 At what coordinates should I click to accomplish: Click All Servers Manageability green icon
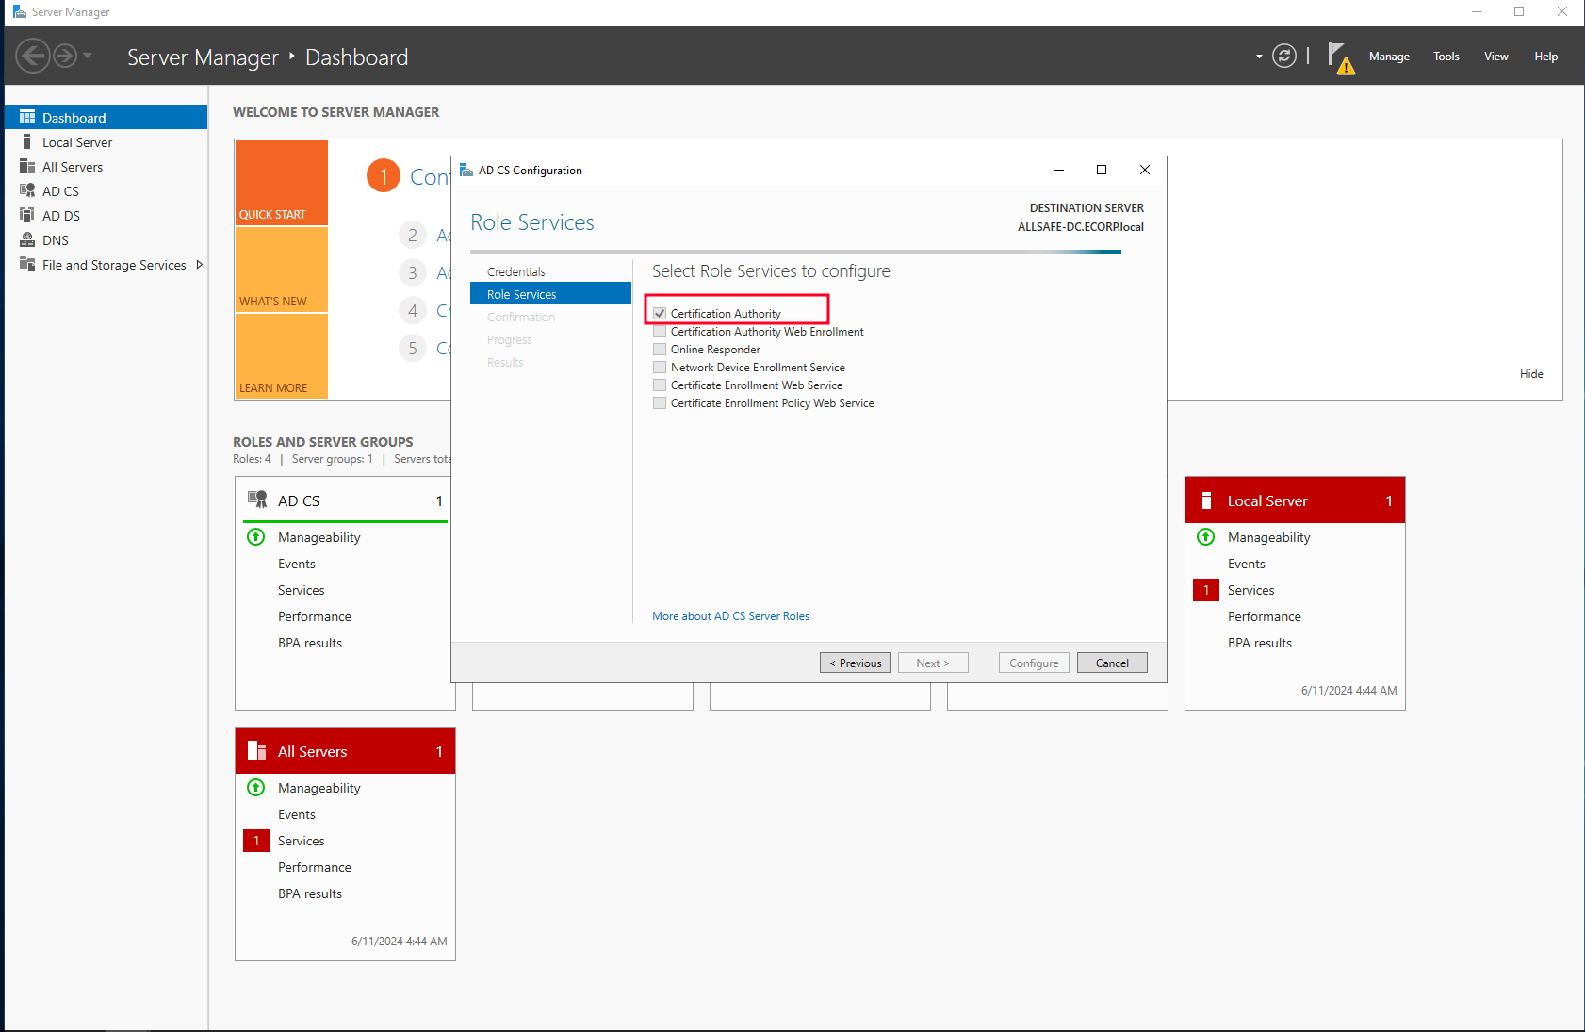(256, 788)
